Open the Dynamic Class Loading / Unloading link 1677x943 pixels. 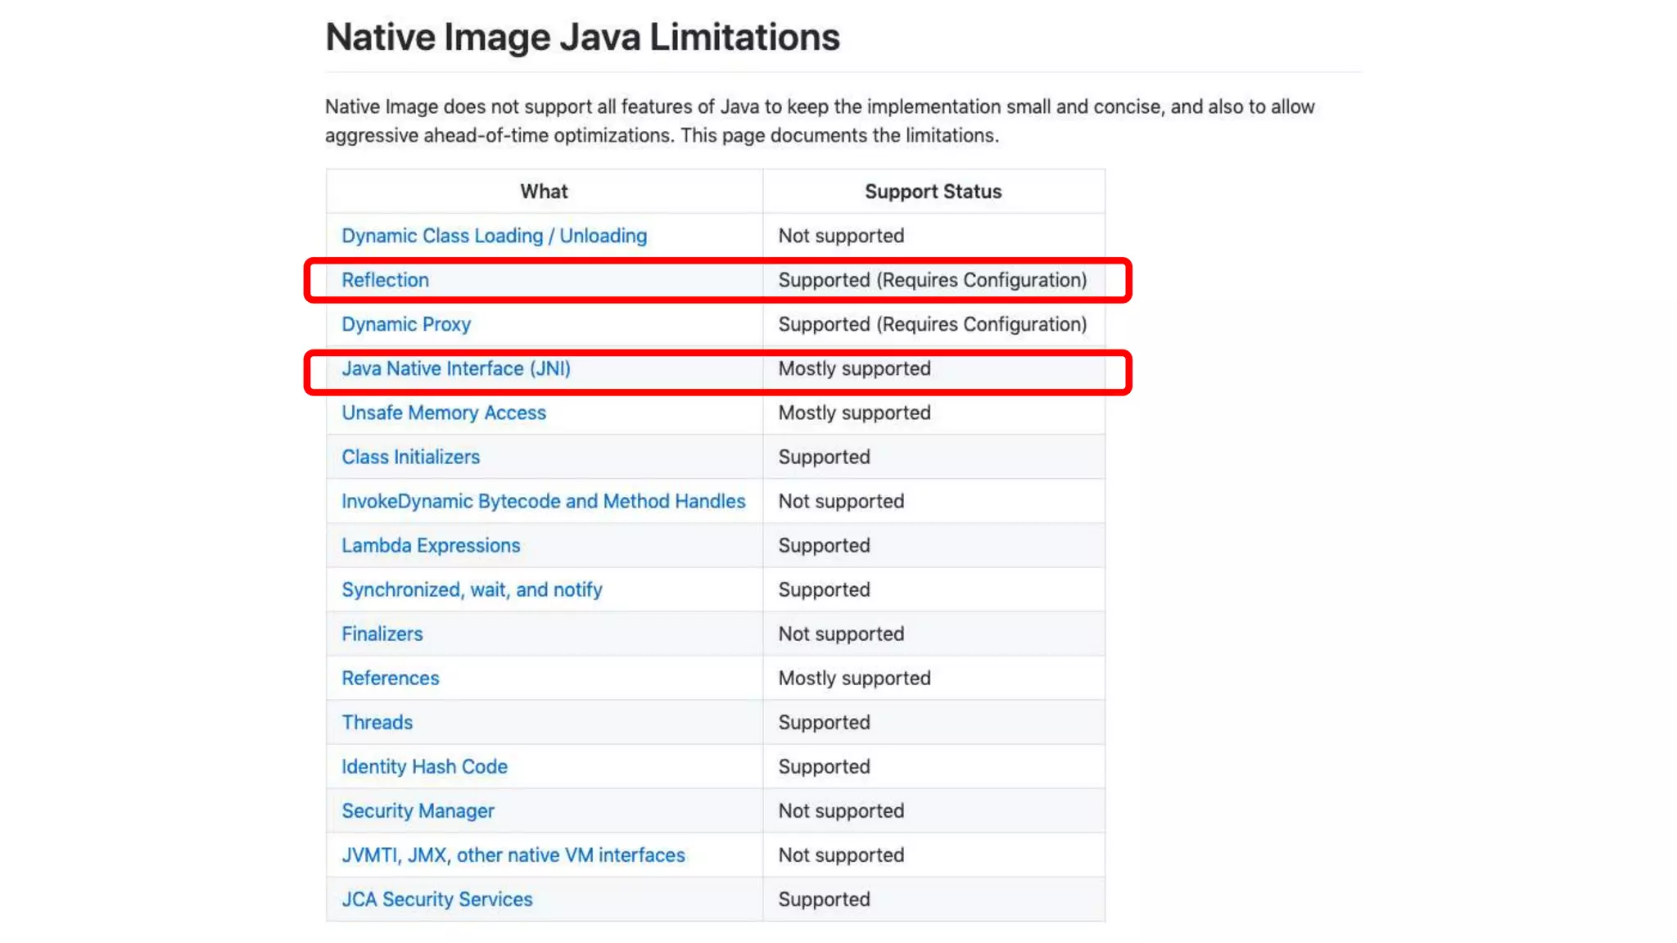coord(494,236)
